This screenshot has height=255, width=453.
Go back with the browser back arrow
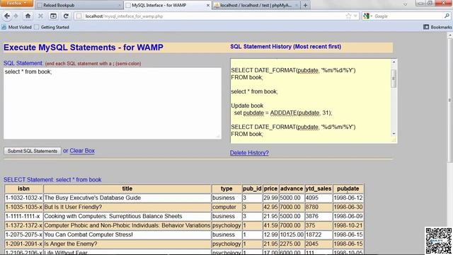tap(7, 16)
